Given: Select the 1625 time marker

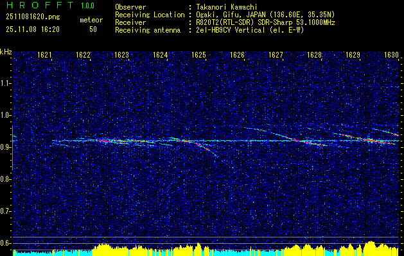Looking at the screenshot, I should (198, 56).
